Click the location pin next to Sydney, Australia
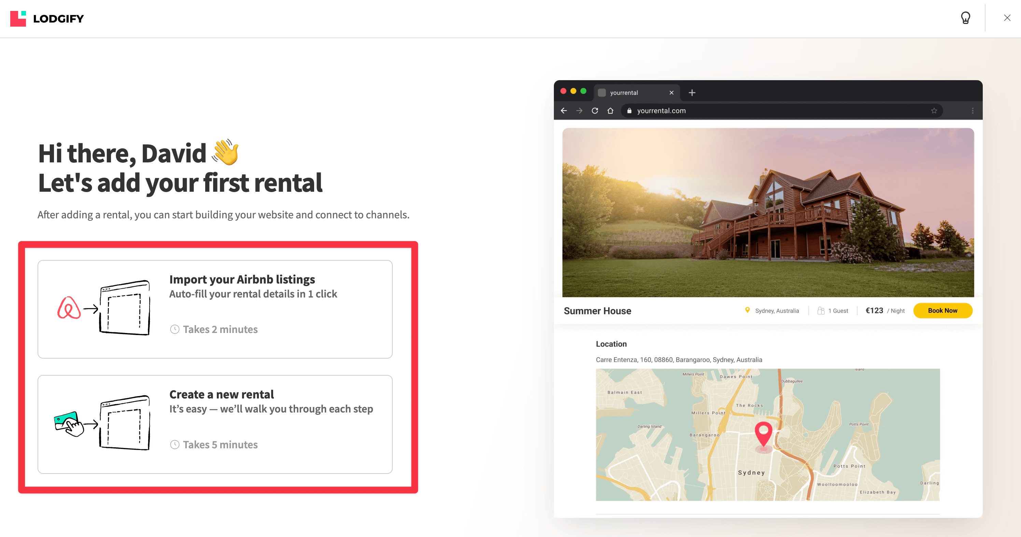Image resolution: width=1021 pixels, height=537 pixels. point(747,310)
